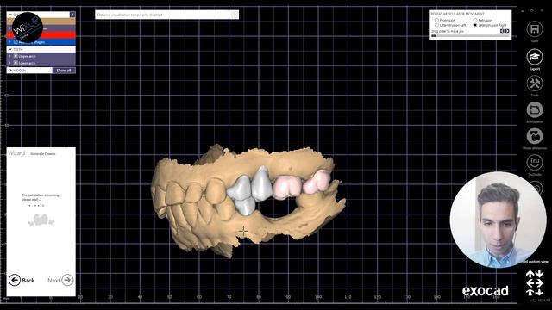The width and height of the screenshot is (552, 310).
Task: Step jaw slider left with arrow
Action: tap(502, 31)
